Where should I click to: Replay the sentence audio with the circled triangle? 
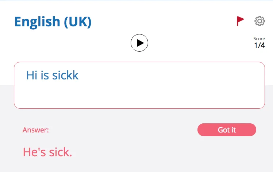139,43
